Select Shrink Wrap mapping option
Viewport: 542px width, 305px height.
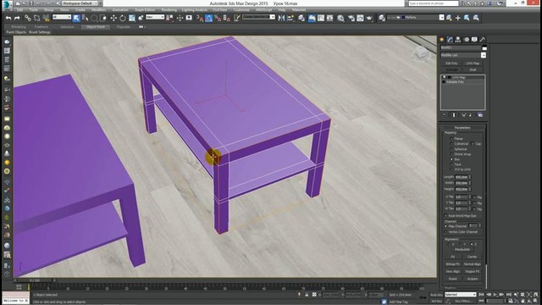click(451, 154)
